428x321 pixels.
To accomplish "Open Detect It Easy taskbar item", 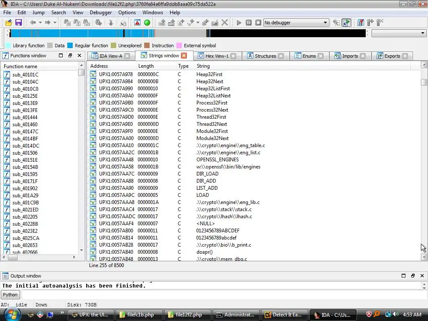I will coord(285,315).
